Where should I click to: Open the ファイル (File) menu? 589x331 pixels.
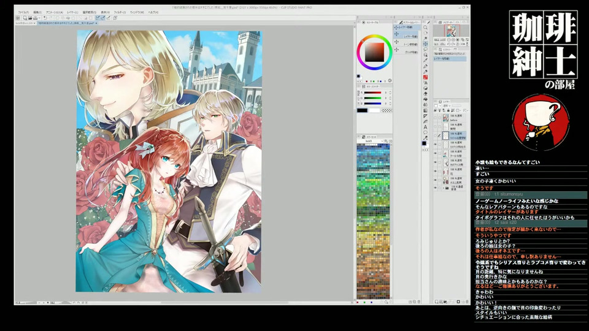tap(23, 12)
